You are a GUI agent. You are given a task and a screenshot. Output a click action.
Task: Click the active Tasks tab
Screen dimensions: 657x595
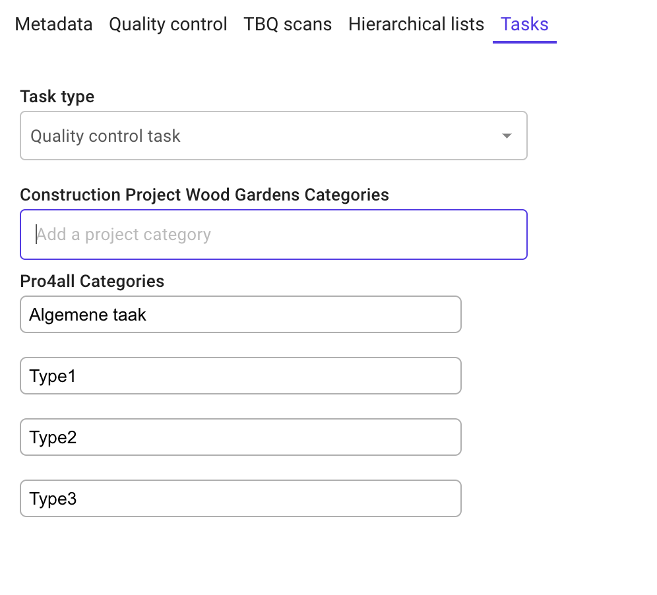(524, 24)
